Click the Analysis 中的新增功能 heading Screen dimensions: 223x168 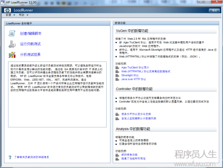(133, 129)
